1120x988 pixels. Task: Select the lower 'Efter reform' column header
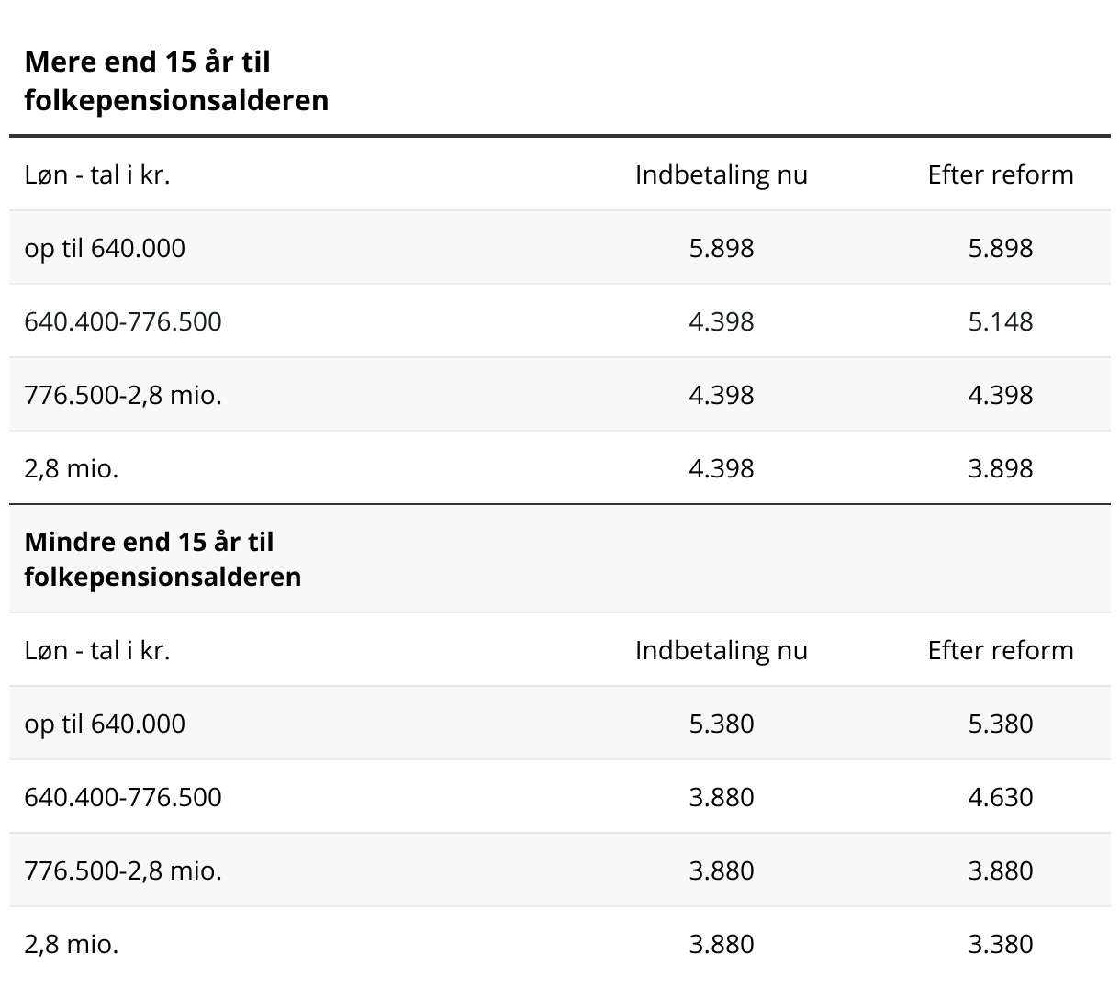[x=1001, y=650]
